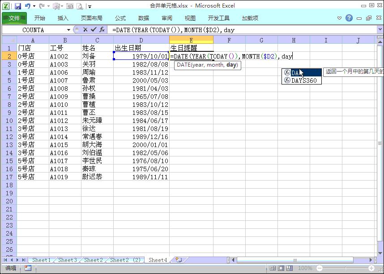Click the Print Preview icon

point(80,6)
